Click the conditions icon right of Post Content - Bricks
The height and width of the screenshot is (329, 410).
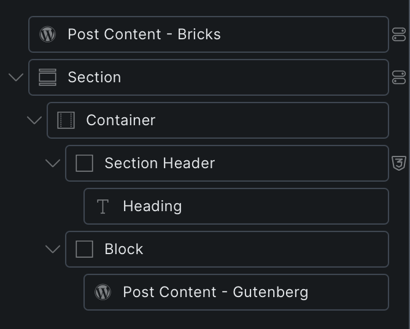399,35
